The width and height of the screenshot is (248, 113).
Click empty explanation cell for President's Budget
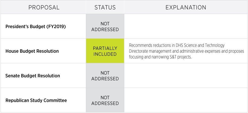tap(186, 26)
